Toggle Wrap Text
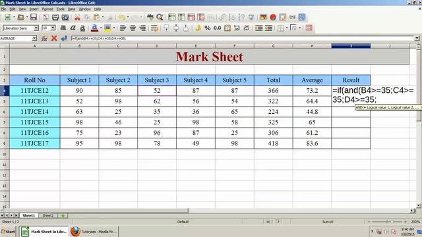This screenshot has height=237, width=422. (154, 28)
